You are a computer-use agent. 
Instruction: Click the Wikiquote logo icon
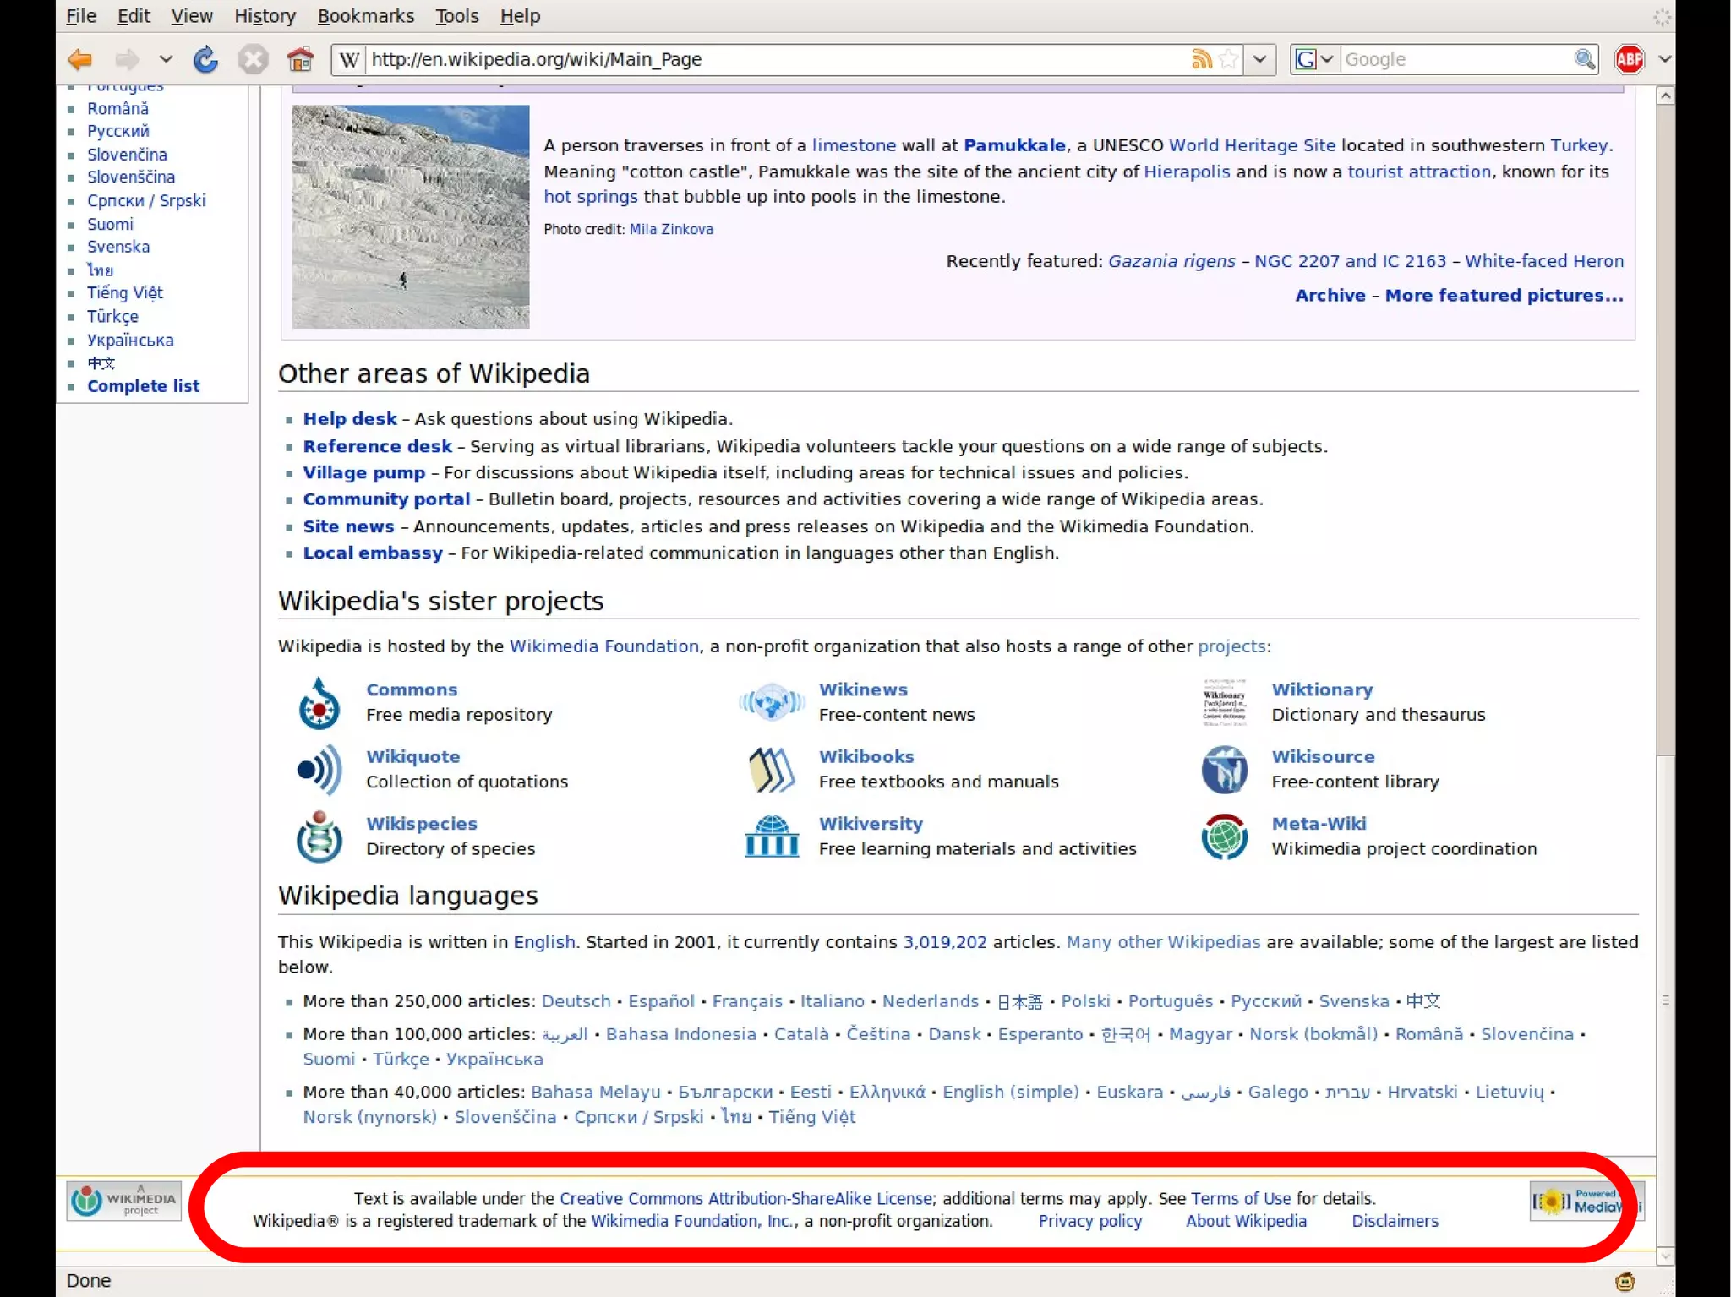click(x=319, y=770)
